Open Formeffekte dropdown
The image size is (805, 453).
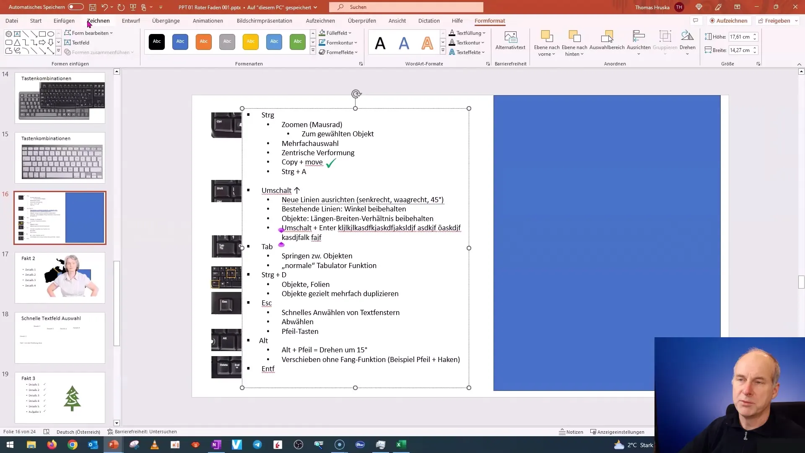pyautogui.click(x=338, y=52)
